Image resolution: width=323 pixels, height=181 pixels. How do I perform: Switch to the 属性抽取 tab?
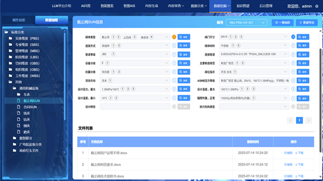click(x=19, y=20)
